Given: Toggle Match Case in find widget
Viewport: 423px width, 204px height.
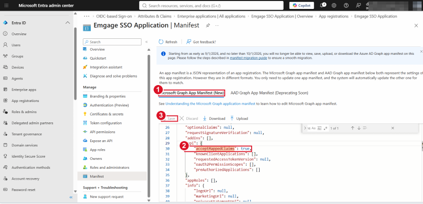Looking at the screenshot, I should click(x=313, y=128).
